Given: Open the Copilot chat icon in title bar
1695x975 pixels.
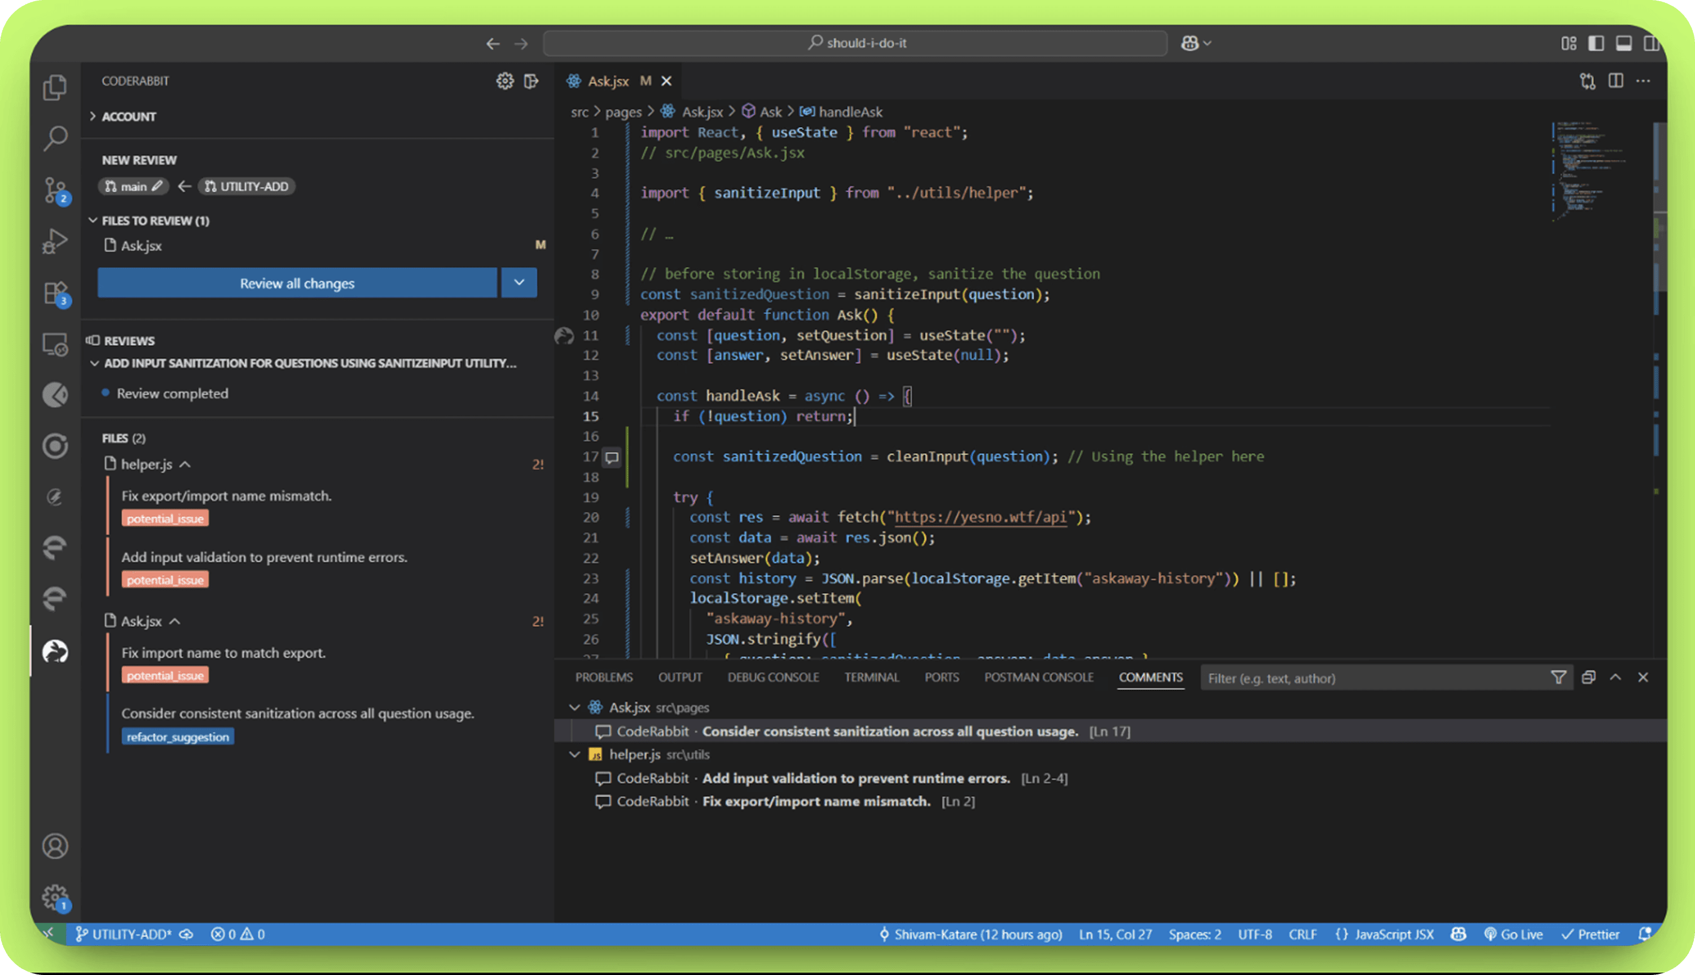Looking at the screenshot, I should click(x=1189, y=43).
